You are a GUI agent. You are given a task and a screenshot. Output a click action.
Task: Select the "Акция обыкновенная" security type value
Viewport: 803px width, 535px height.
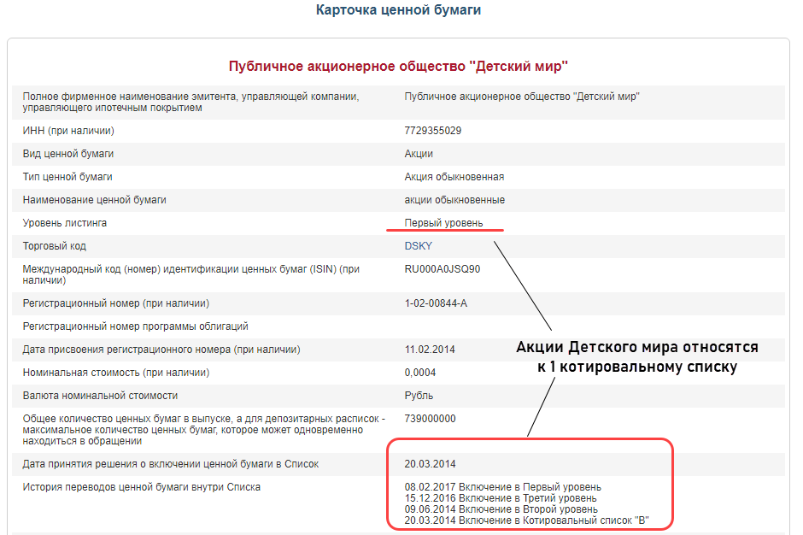pyautogui.click(x=454, y=177)
